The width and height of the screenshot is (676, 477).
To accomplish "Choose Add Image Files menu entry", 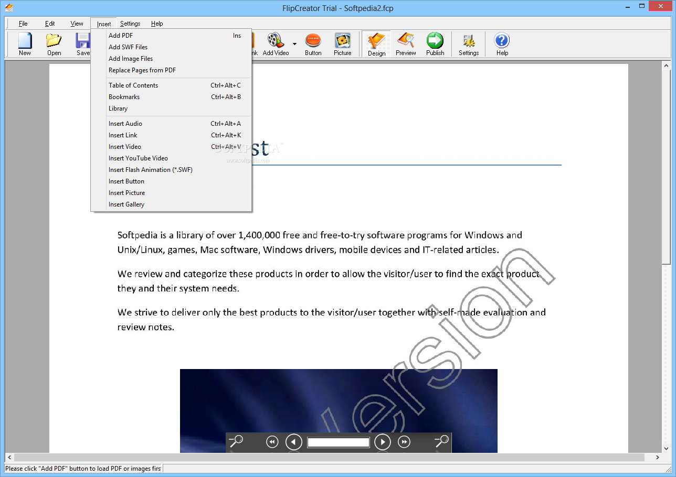I will pyautogui.click(x=171, y=59).
